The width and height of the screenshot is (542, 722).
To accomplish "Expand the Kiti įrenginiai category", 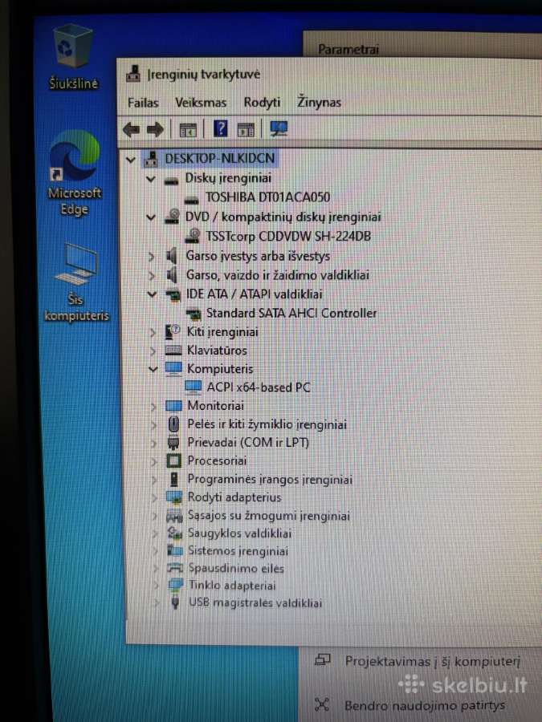I will pyautogui.click(x=153, y=332).
